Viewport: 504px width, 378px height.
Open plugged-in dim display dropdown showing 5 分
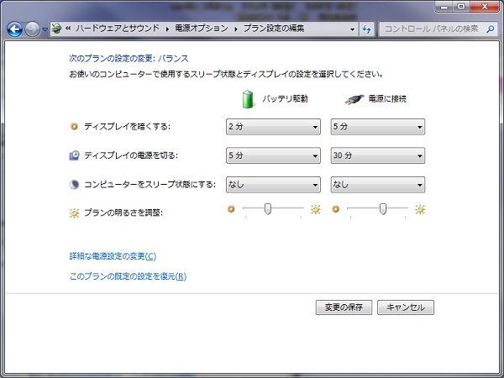click(378, 127)
